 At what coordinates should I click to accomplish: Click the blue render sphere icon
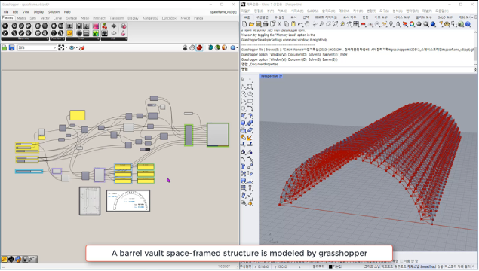point(433,24)
